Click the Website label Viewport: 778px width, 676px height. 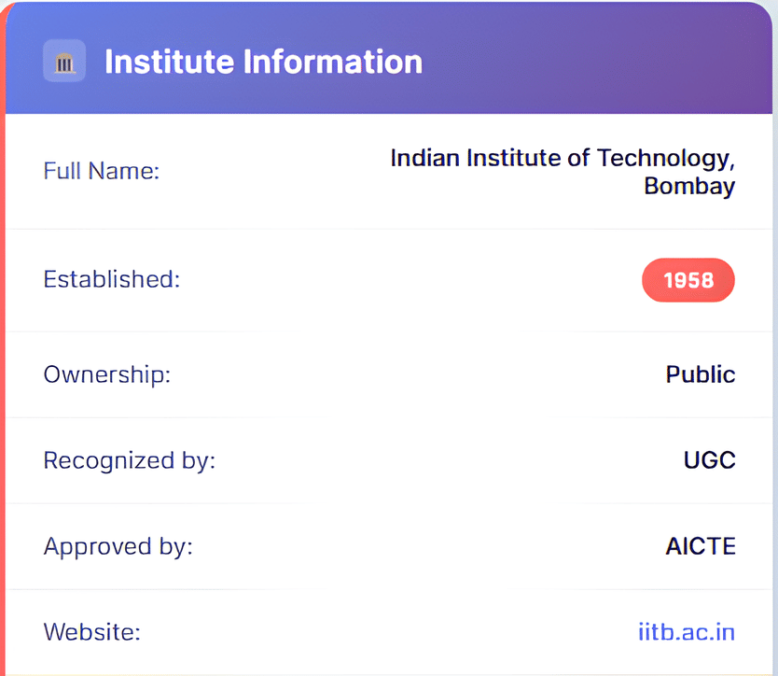pos(91,632)
